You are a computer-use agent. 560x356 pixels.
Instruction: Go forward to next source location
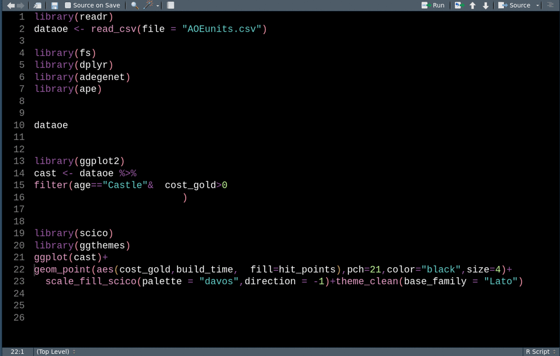point(21,5)
